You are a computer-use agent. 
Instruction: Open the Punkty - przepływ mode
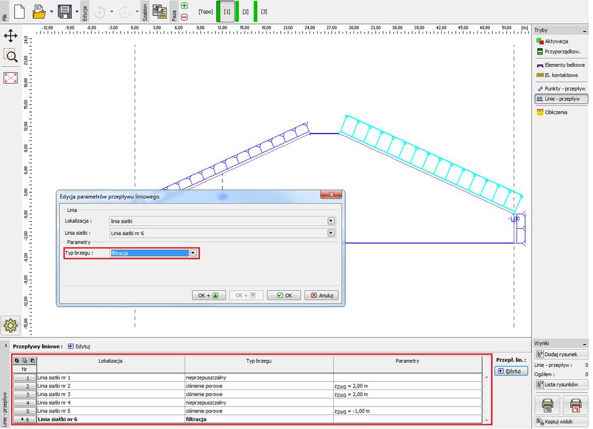tap(561, 89)
